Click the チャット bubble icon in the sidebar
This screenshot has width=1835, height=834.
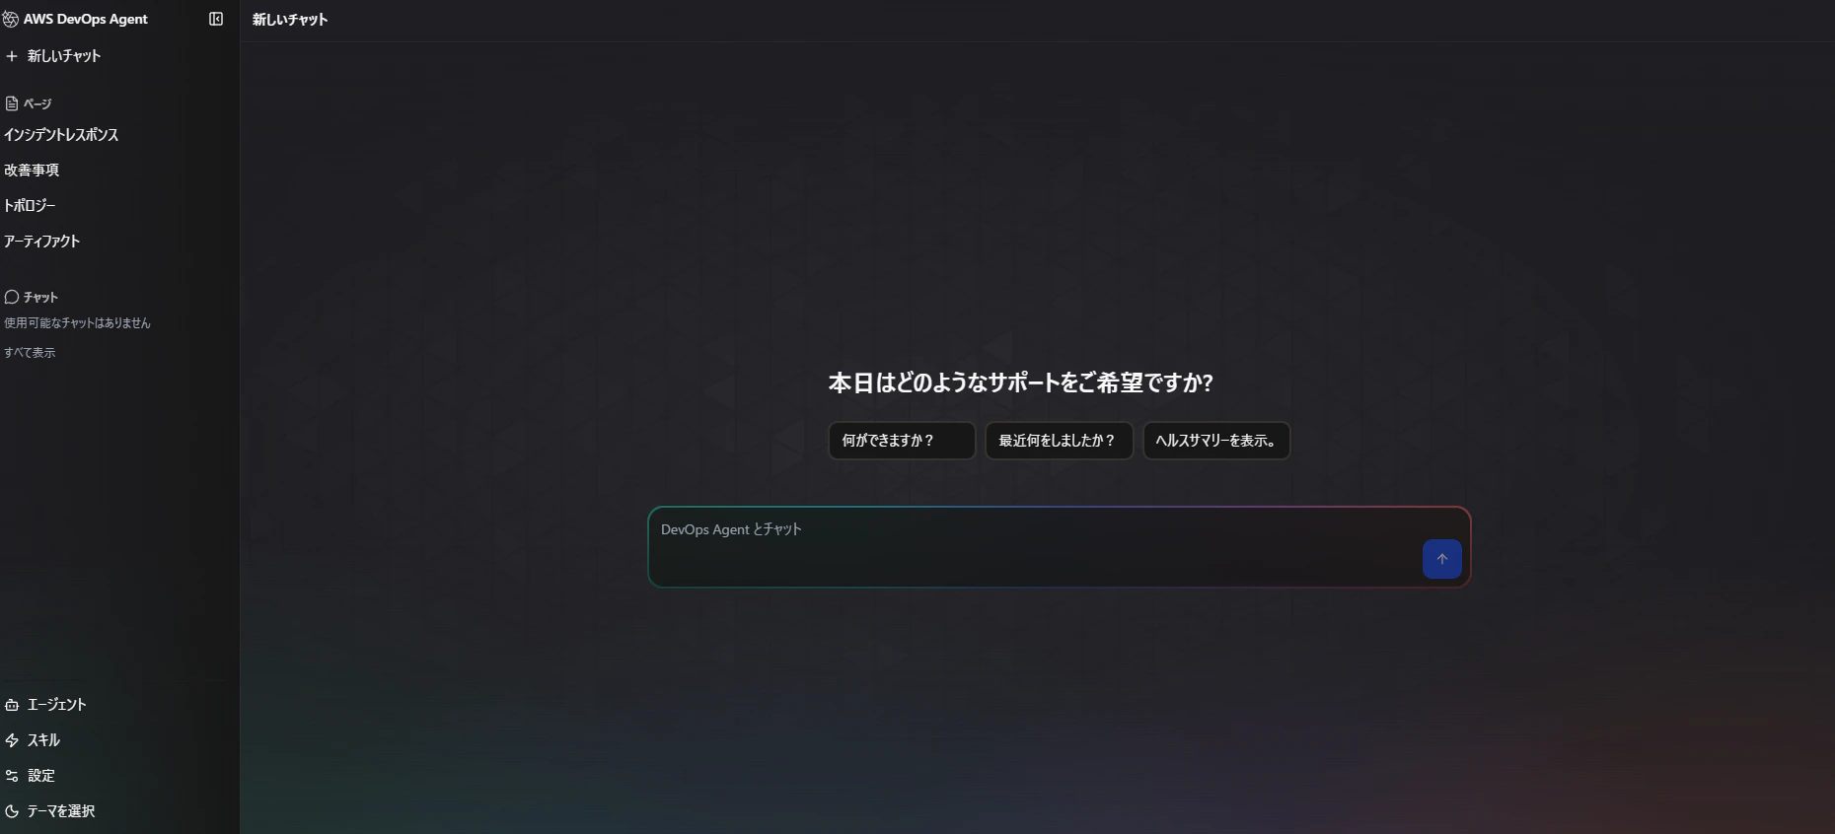coord(12,297)
